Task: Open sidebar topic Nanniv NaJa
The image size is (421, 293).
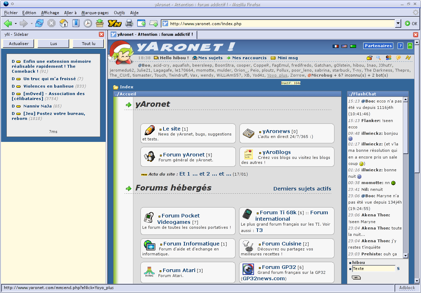Action: pos(37,106)
